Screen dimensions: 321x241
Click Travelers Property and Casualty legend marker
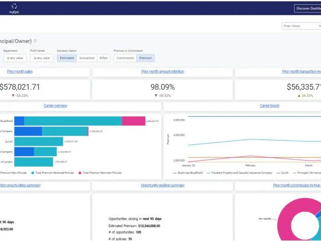click(208, 173)
